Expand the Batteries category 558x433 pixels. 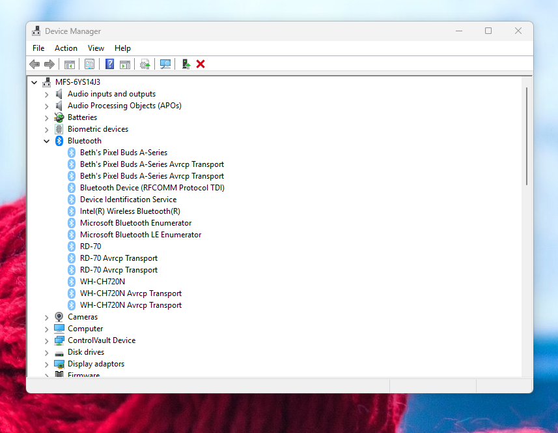tap(47, 118)
